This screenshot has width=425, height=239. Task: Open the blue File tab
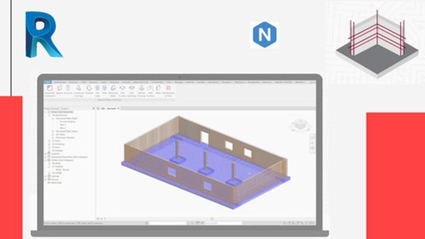48,82
